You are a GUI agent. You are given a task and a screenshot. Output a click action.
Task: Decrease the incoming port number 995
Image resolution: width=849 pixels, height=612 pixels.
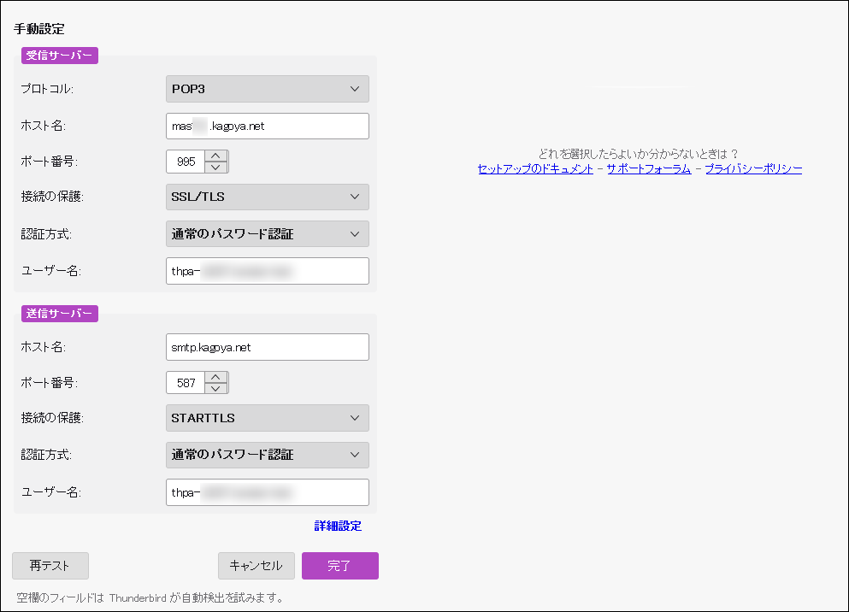click(x=217, y=168)
